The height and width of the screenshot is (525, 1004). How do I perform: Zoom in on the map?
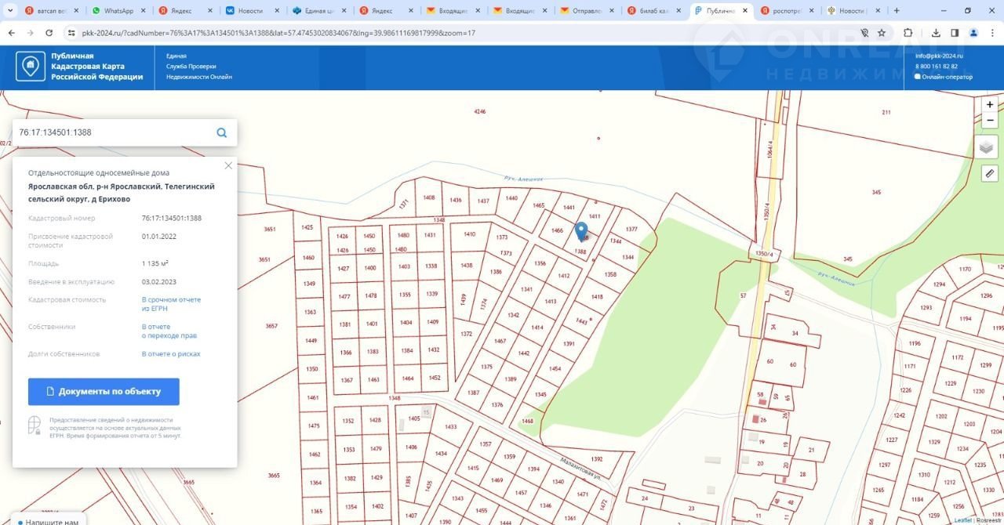(x=990, y=105)
